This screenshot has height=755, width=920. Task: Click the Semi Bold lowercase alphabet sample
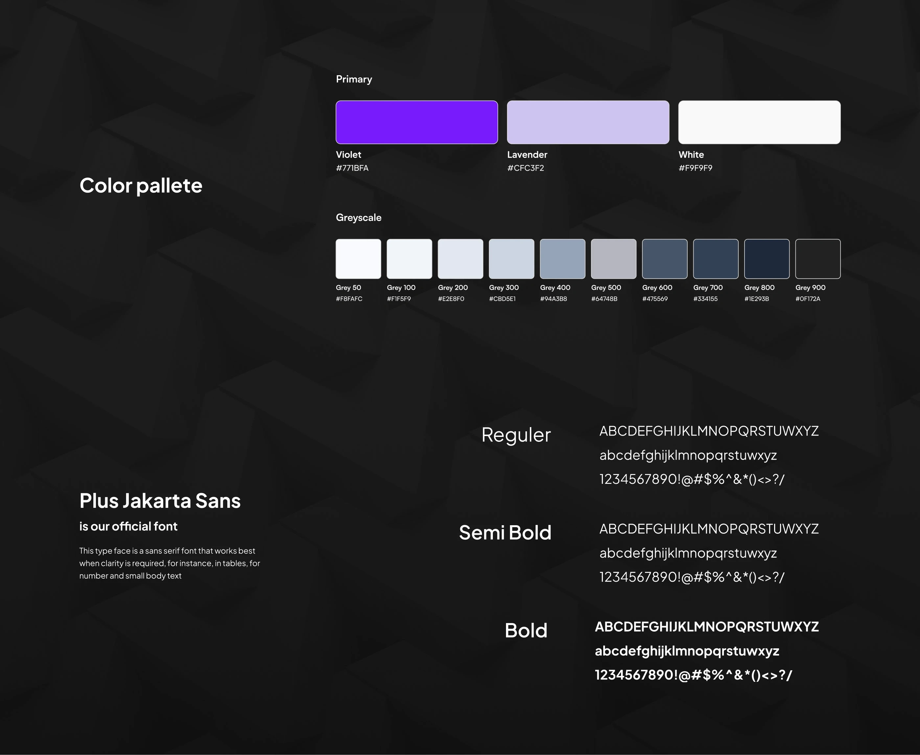click(688, 553)
